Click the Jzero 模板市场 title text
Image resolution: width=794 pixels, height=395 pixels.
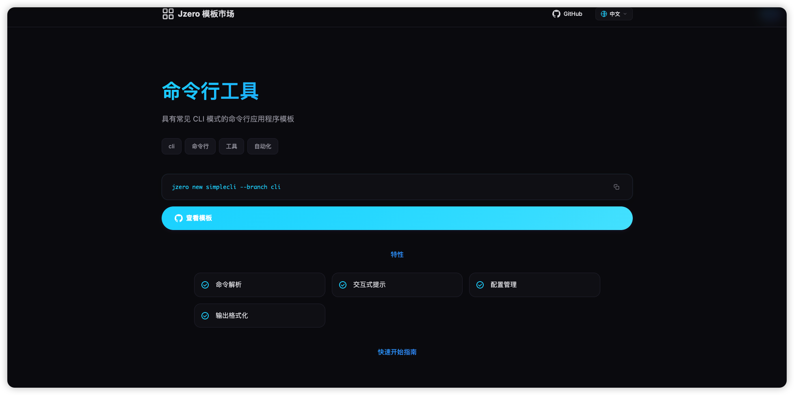[x=206, y=14]
